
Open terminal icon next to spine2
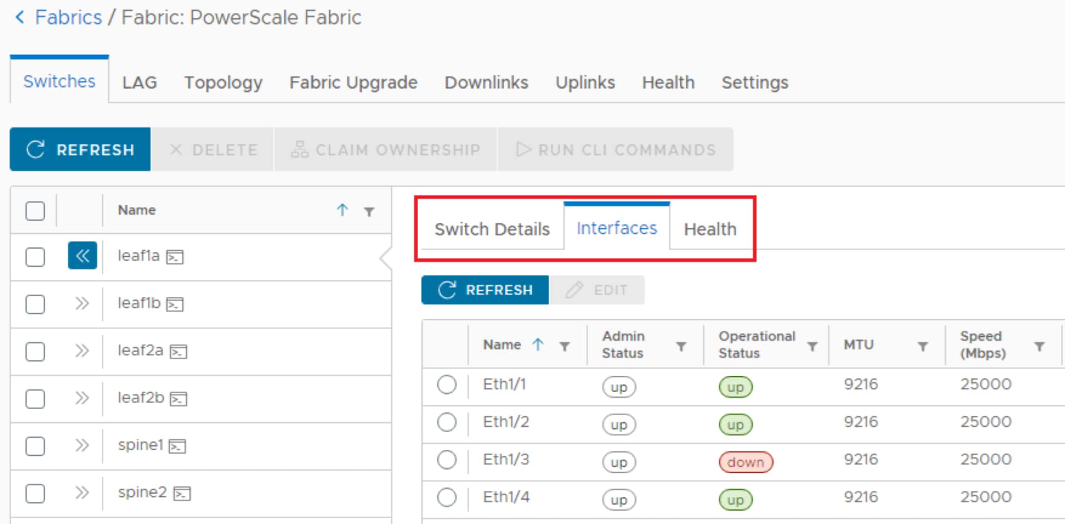tap(182, 493)
